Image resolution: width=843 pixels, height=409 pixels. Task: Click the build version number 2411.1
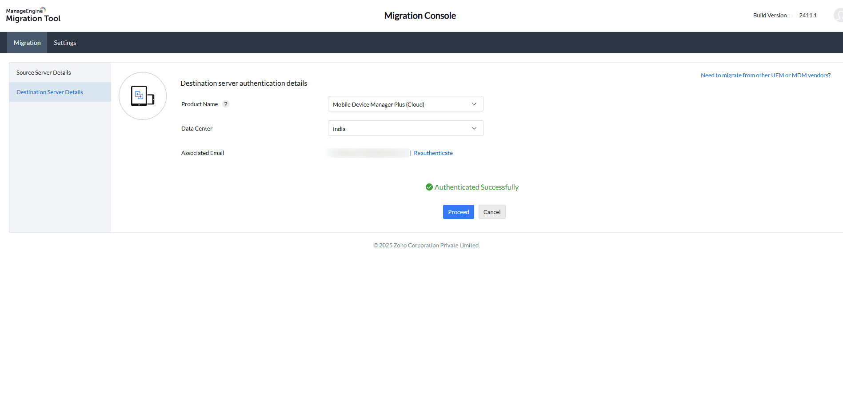[808, 15]
